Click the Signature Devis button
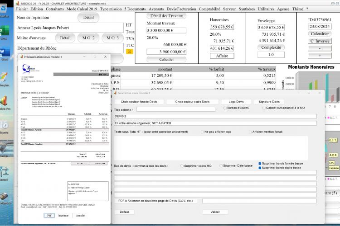340x226 pixels. coord(269,102)
